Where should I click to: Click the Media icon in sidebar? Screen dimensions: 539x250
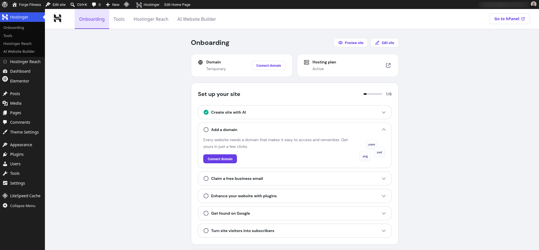(5, 103)
